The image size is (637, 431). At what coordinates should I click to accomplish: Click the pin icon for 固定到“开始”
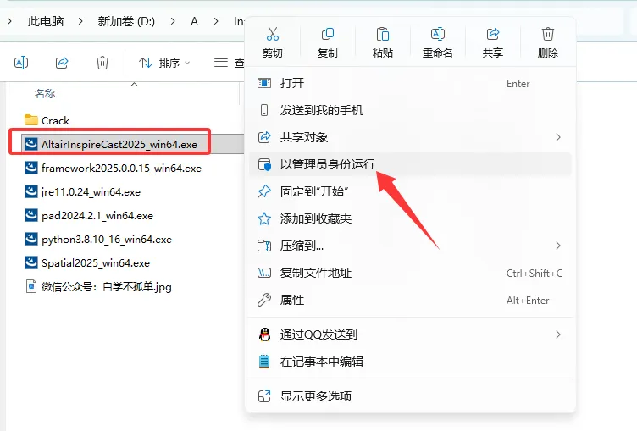point(264,191)
